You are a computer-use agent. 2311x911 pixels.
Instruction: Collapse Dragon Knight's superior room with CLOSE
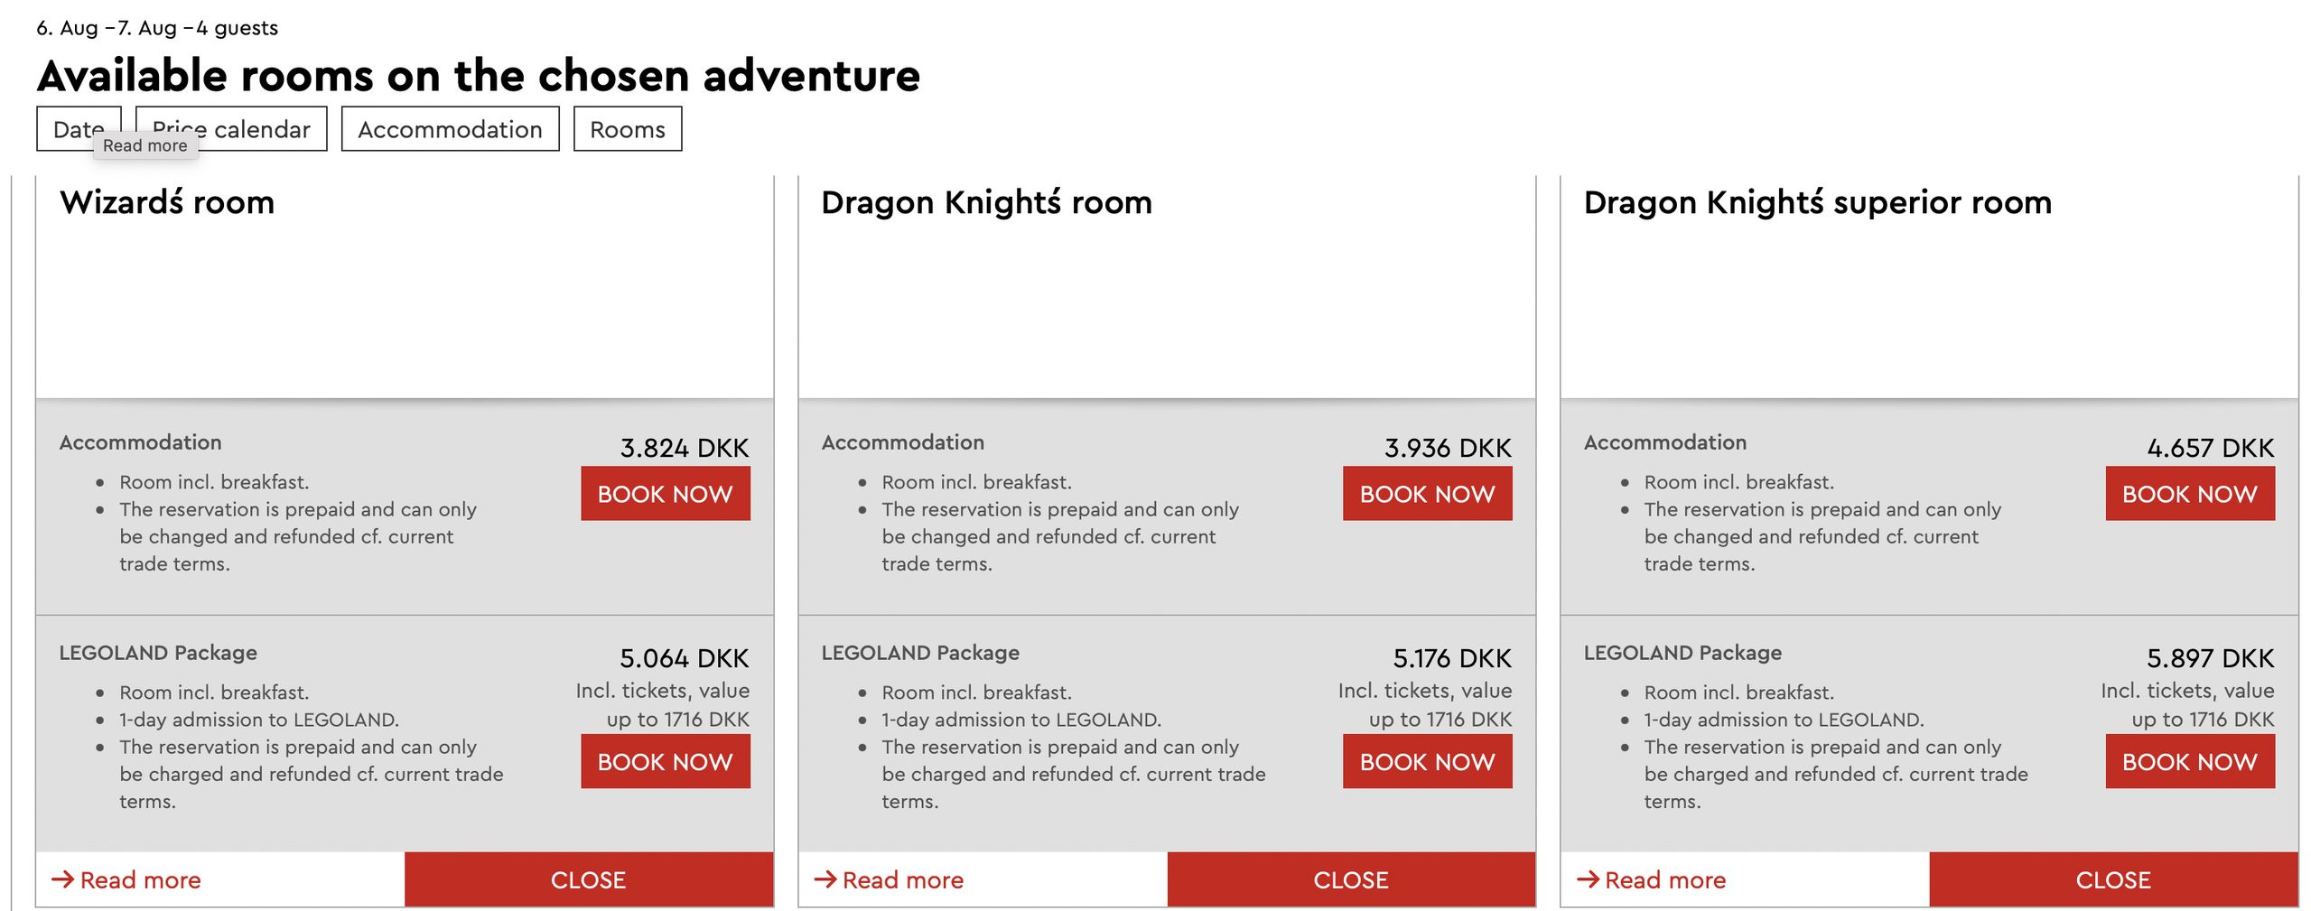tap(2112, 879)
